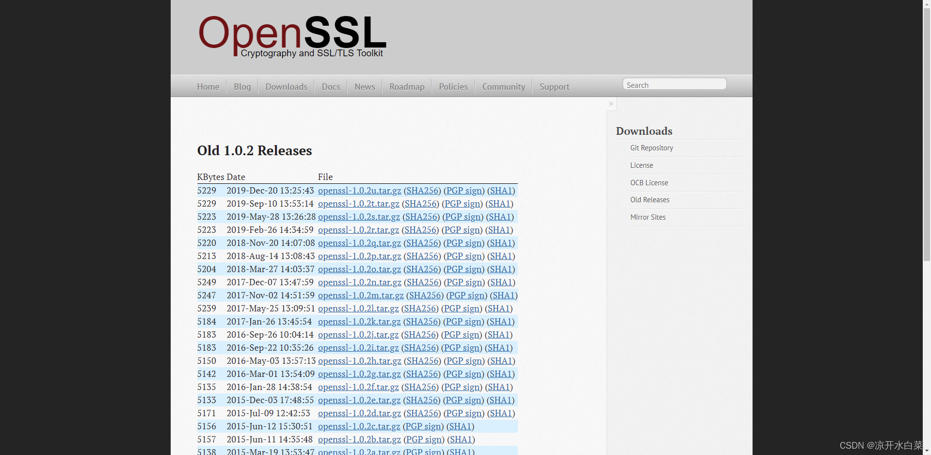The width and height of the screenshot is (931, 455).
Task: Download openssl-1.0.2u.tar.gz
Action: tap(360, 191)
